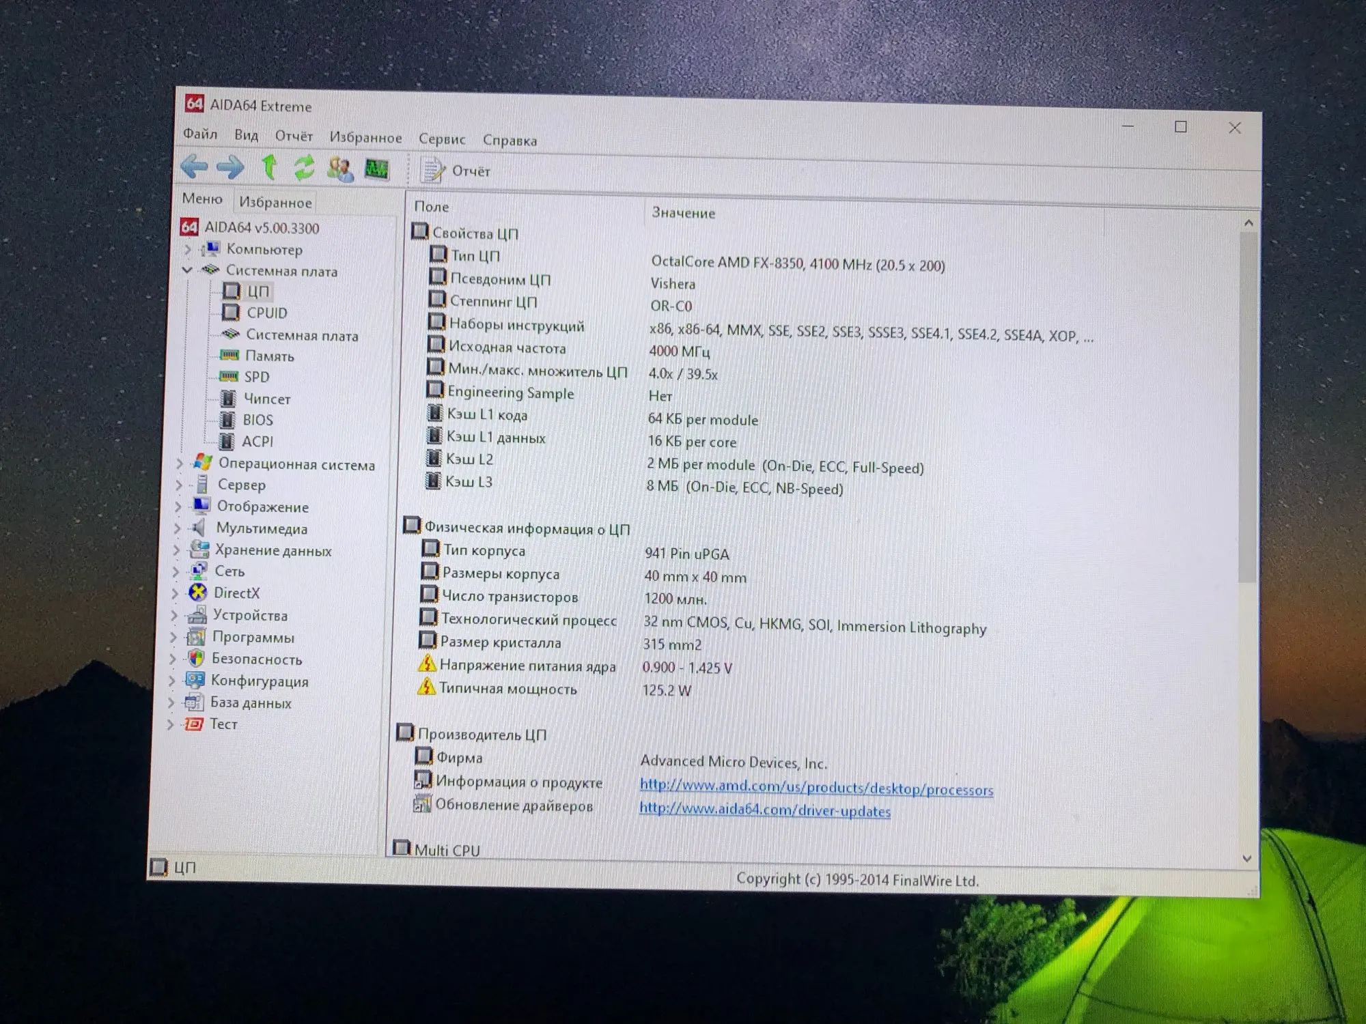Expand the DirectX tree node

click(x=174, y=593)
